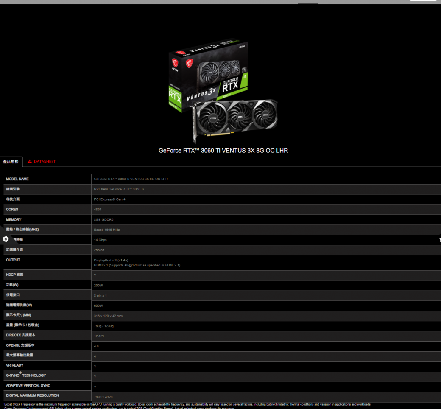
Task: Click the Y value in the HDCP row
Action: pos(95,275)
